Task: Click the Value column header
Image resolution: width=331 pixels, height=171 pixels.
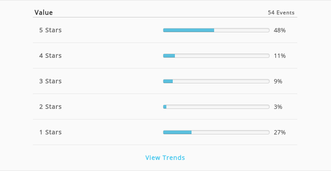Action: [44, 12]
